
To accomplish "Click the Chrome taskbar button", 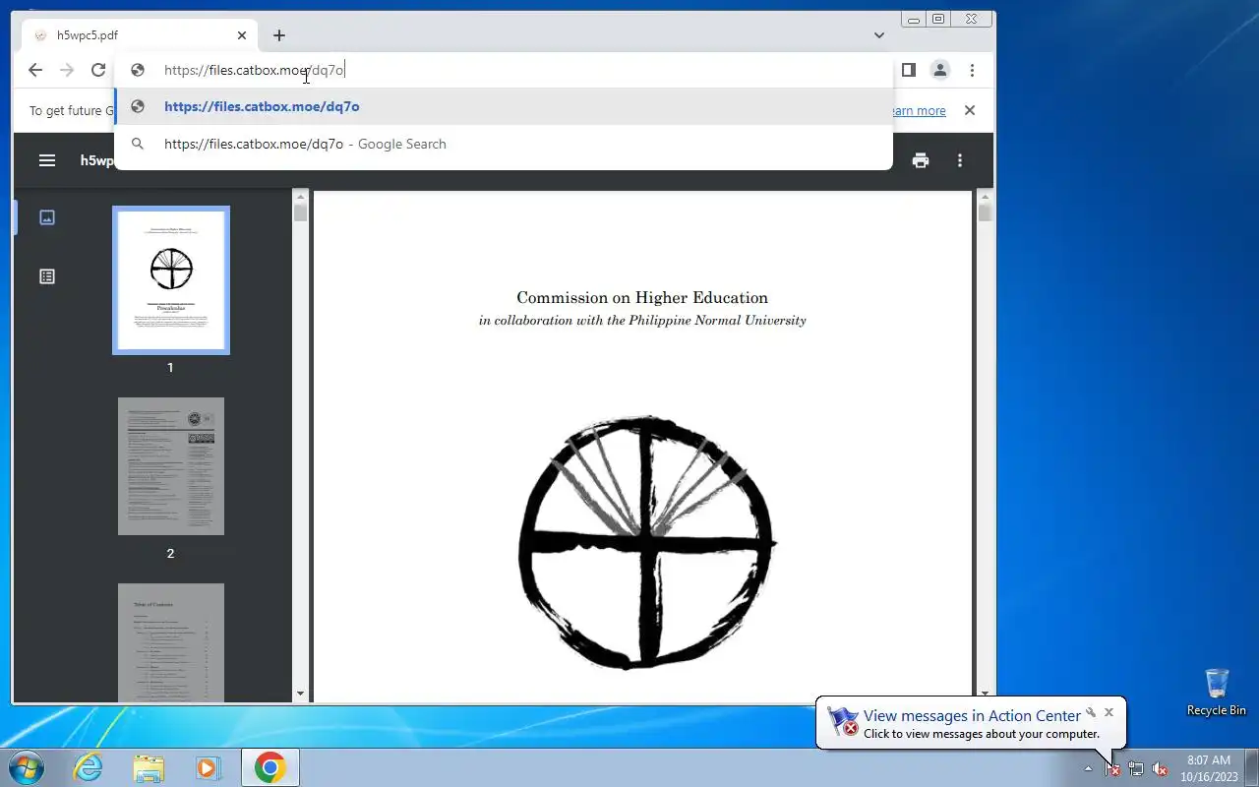I will pyautogui.click(x=270, y=767).
